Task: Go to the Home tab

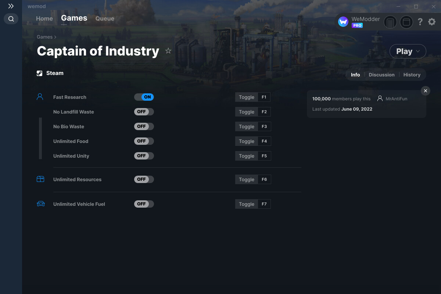Action: [x=44, y=18]
